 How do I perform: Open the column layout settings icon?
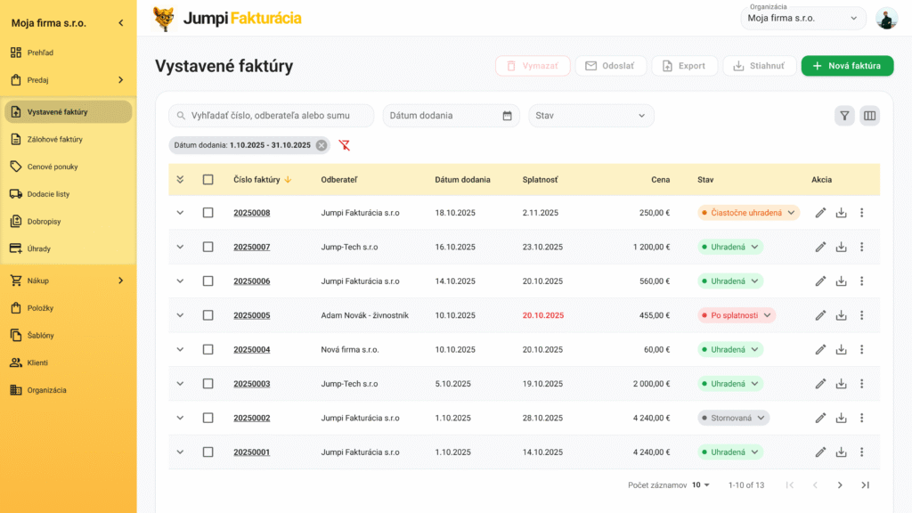[870, 116]
